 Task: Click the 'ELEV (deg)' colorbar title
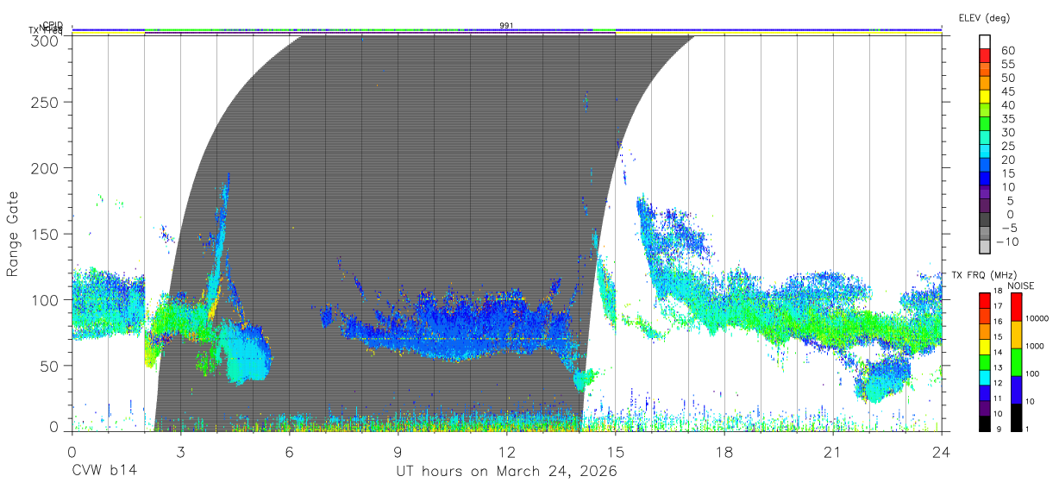point(984,17)
